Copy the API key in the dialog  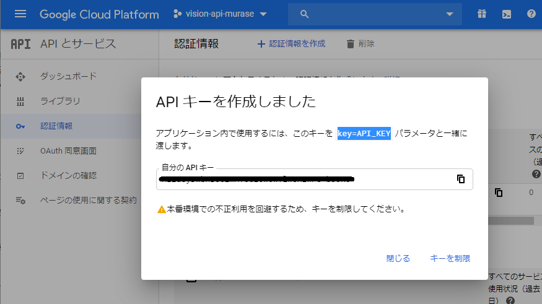[461, 179]
